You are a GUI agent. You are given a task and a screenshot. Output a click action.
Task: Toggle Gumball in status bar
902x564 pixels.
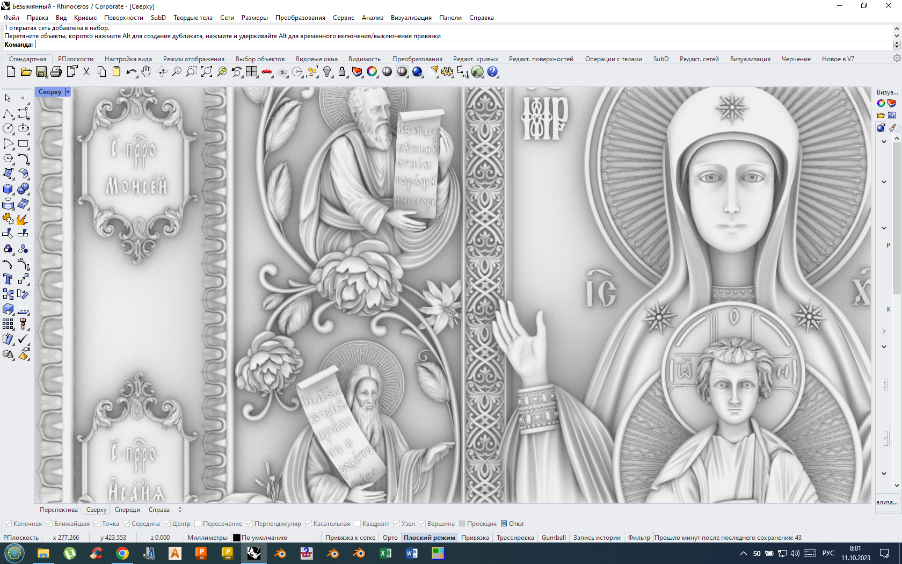[x=554, y=538]
